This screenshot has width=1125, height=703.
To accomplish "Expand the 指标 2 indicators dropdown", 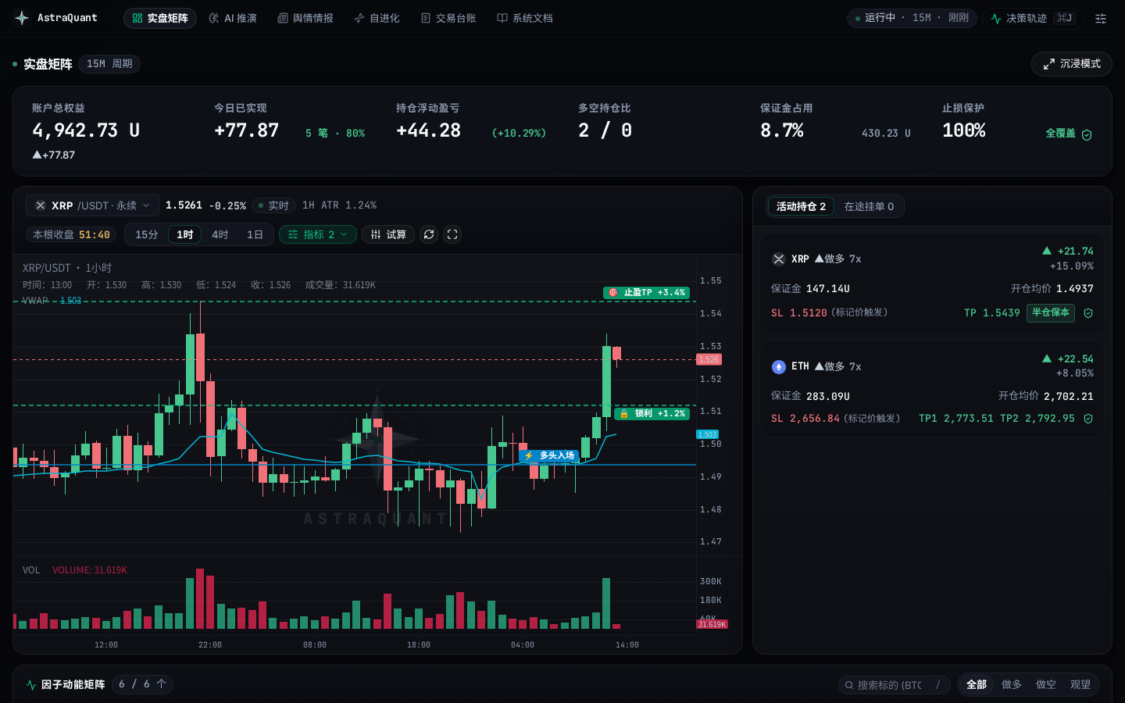I will [318, 234].
